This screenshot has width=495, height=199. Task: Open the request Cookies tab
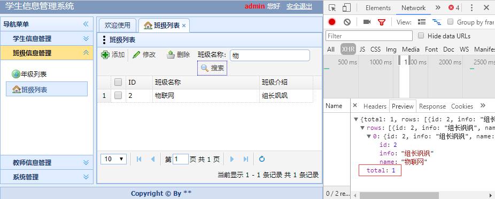coord(462,106)
